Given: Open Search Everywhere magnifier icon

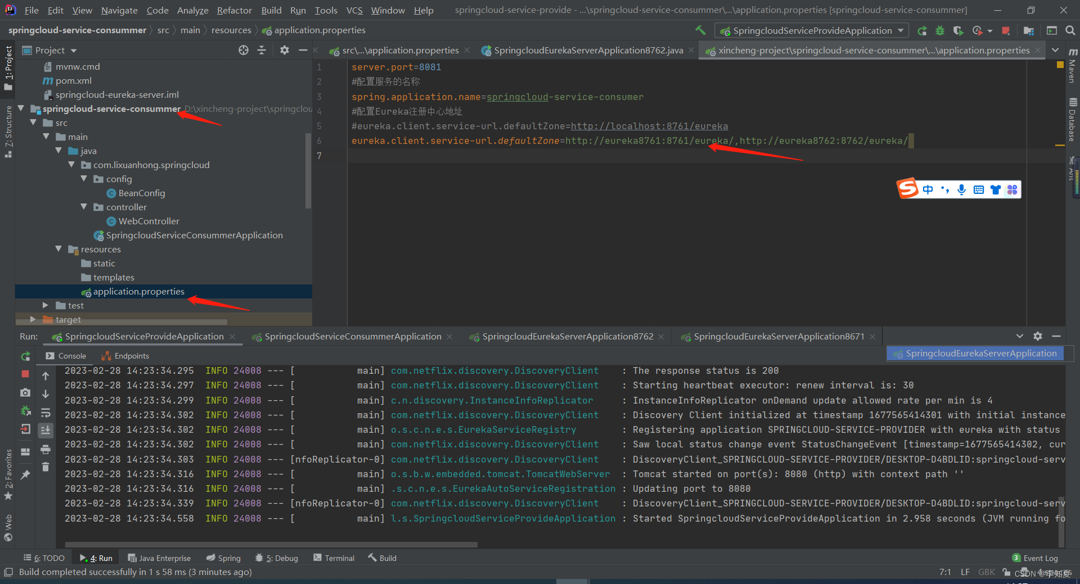Looking at the screenshot, I should 1070,31.
